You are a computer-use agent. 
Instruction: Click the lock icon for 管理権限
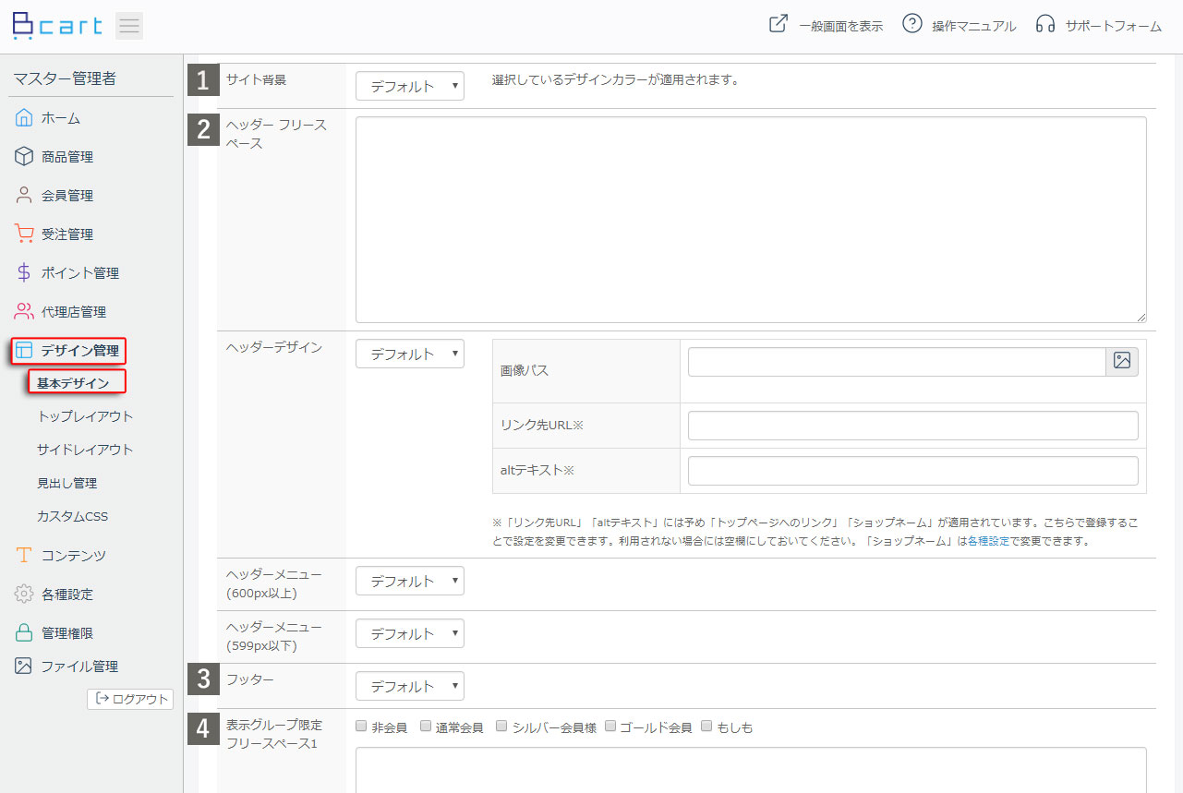click(x=24, y=633)
